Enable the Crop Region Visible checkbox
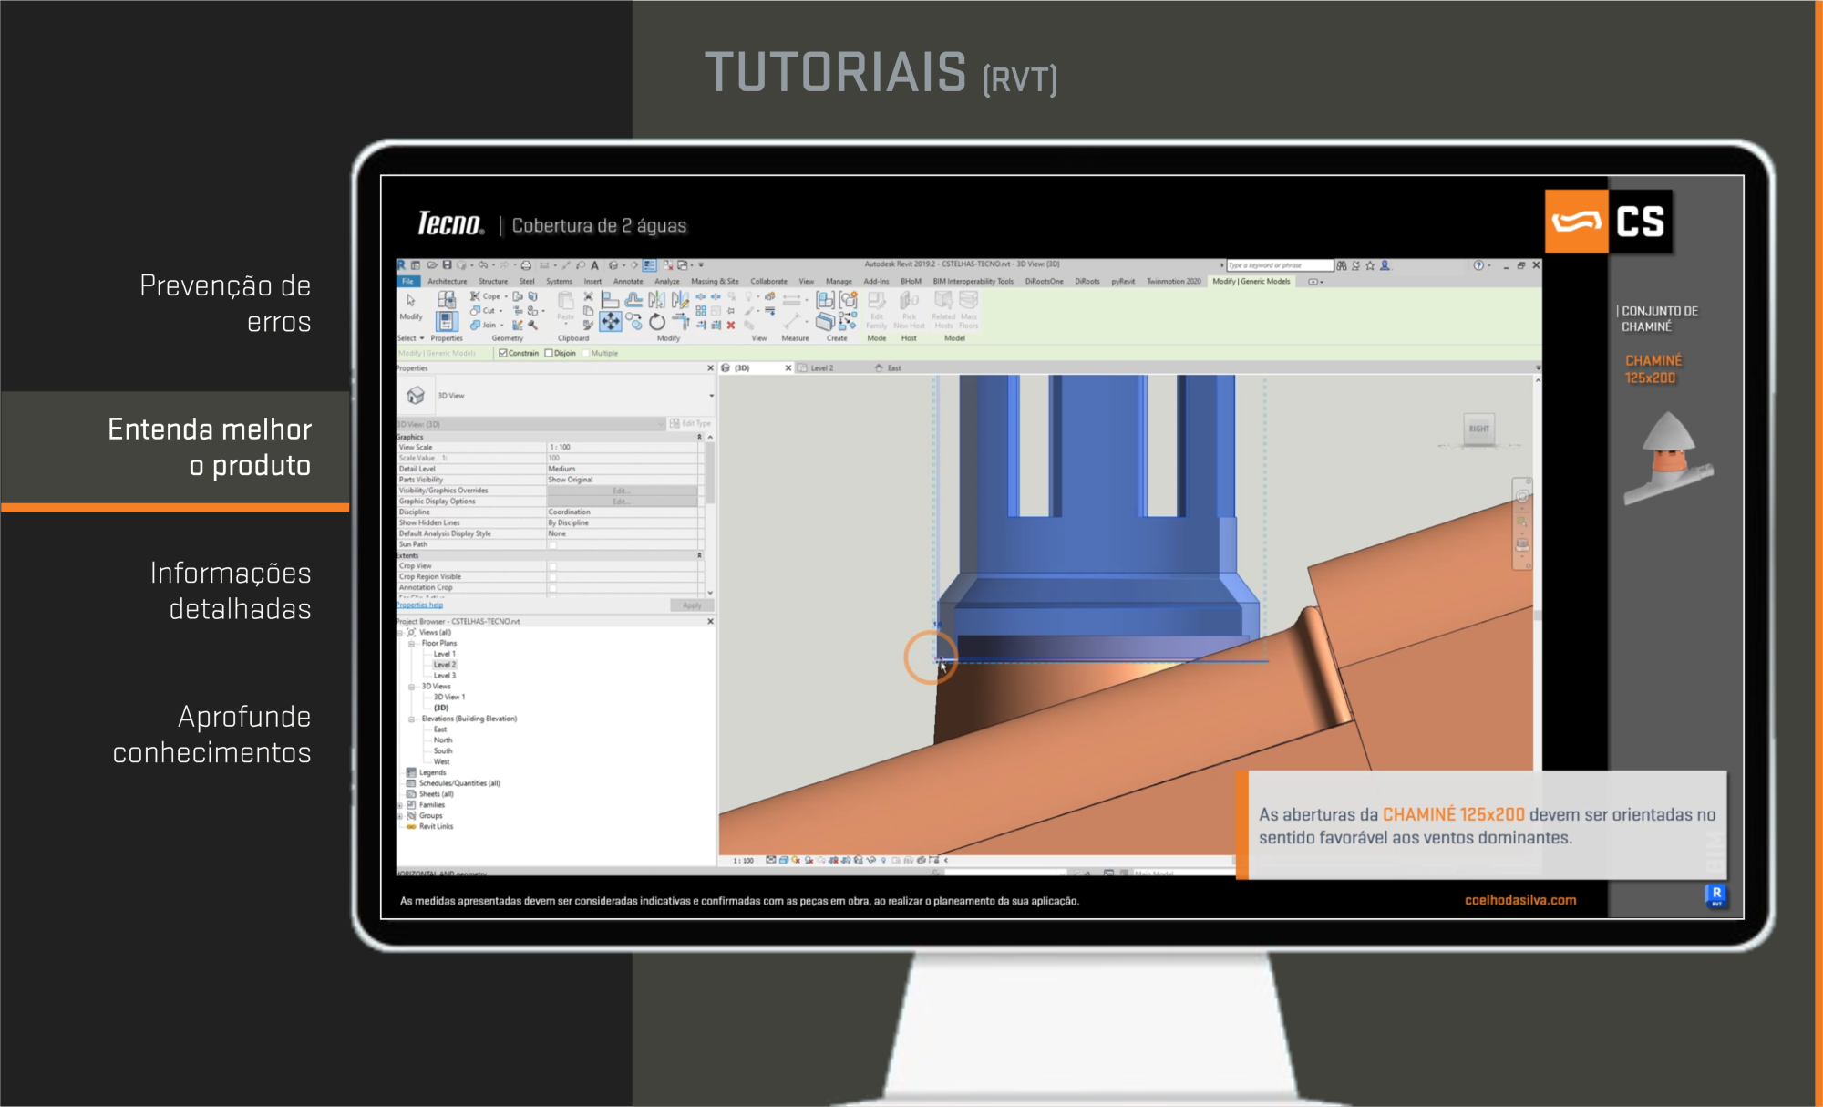 (x=552, y=577)
